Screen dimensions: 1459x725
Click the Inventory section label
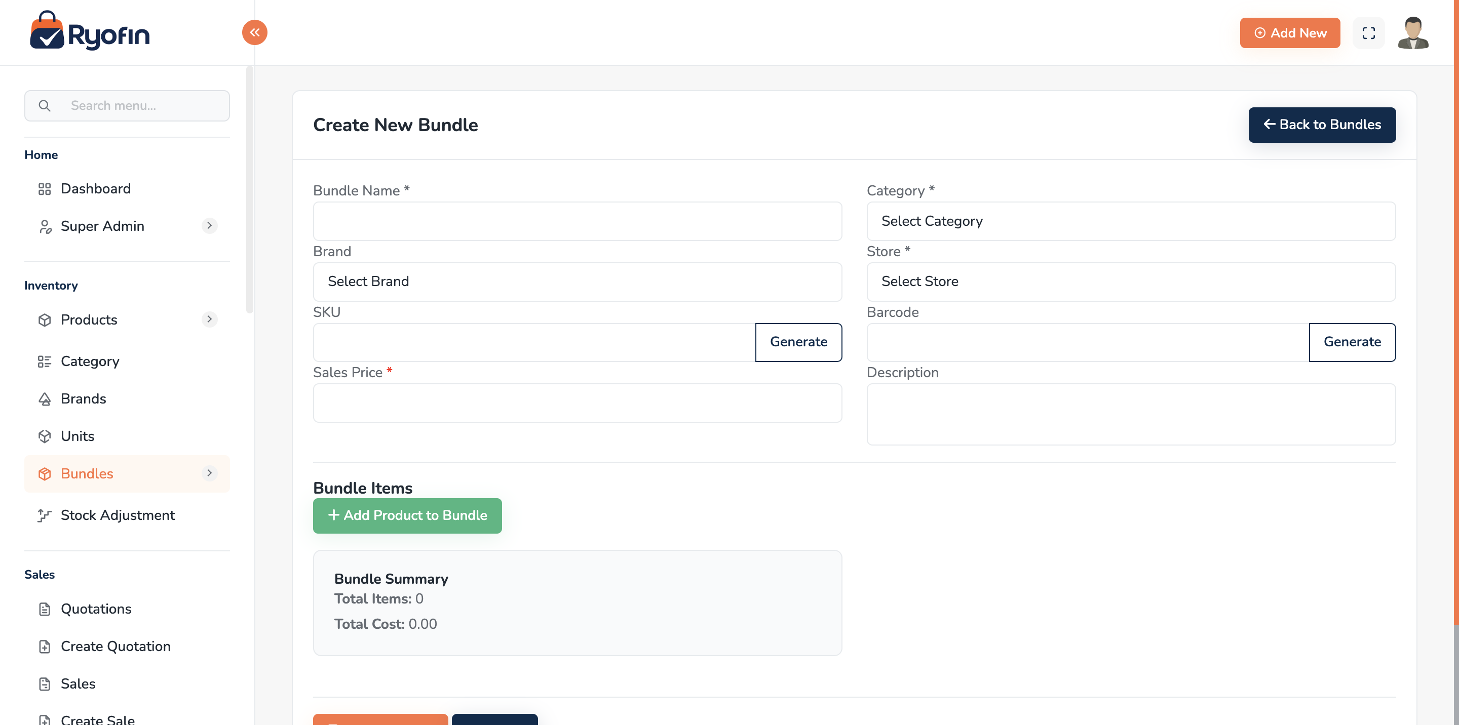51,286
